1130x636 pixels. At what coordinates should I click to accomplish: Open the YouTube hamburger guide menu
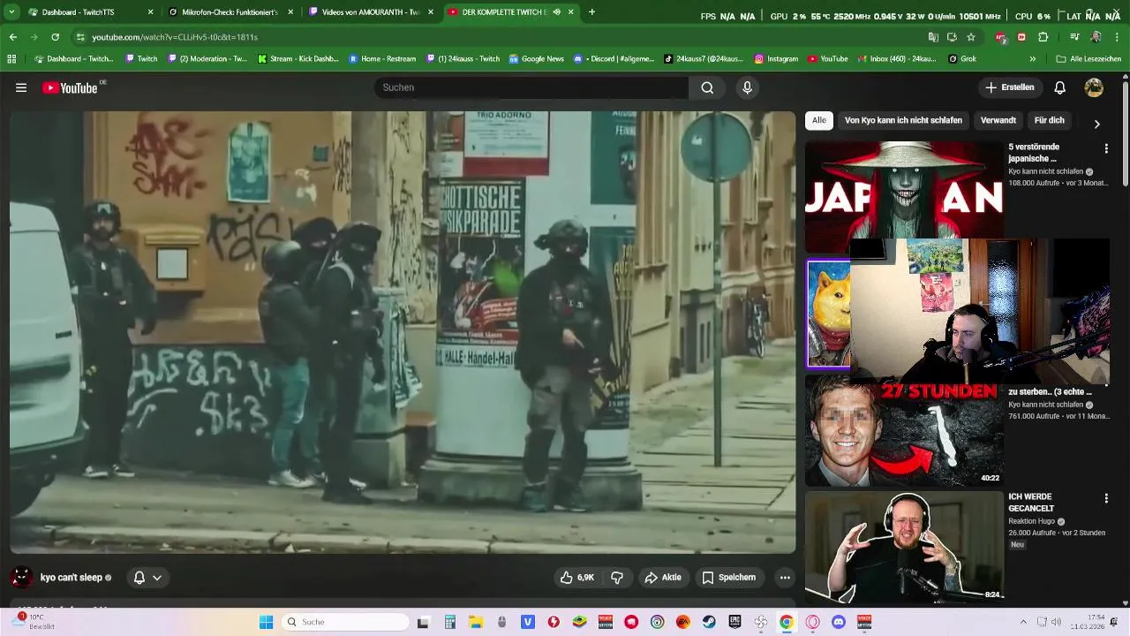click(21, 87)
